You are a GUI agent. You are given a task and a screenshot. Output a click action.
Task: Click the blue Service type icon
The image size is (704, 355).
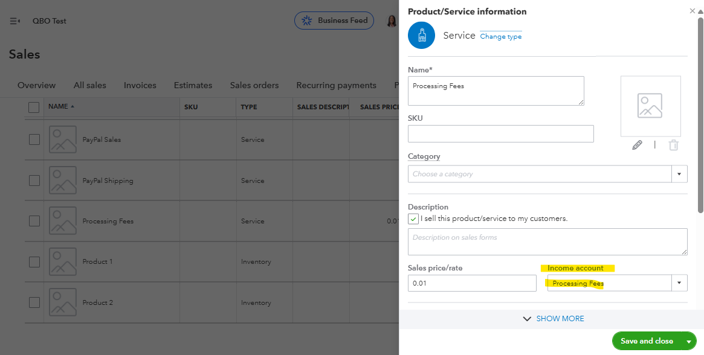tap(421, 36)
